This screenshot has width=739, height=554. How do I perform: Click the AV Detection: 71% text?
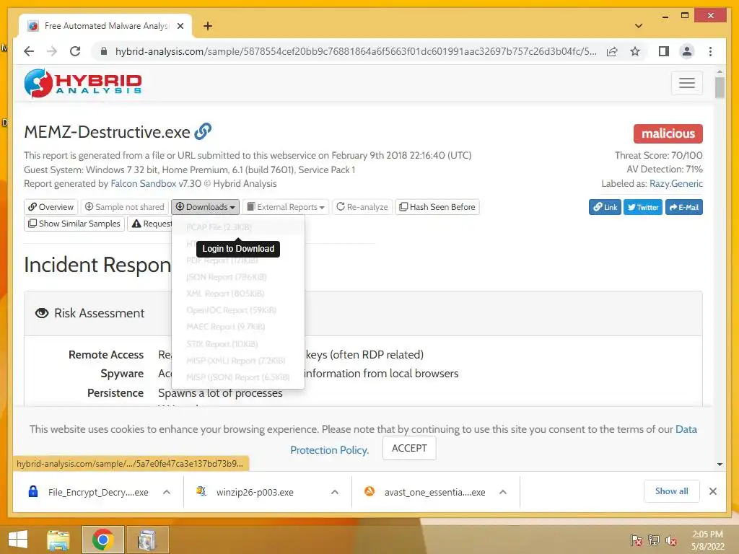coord(665,169)
